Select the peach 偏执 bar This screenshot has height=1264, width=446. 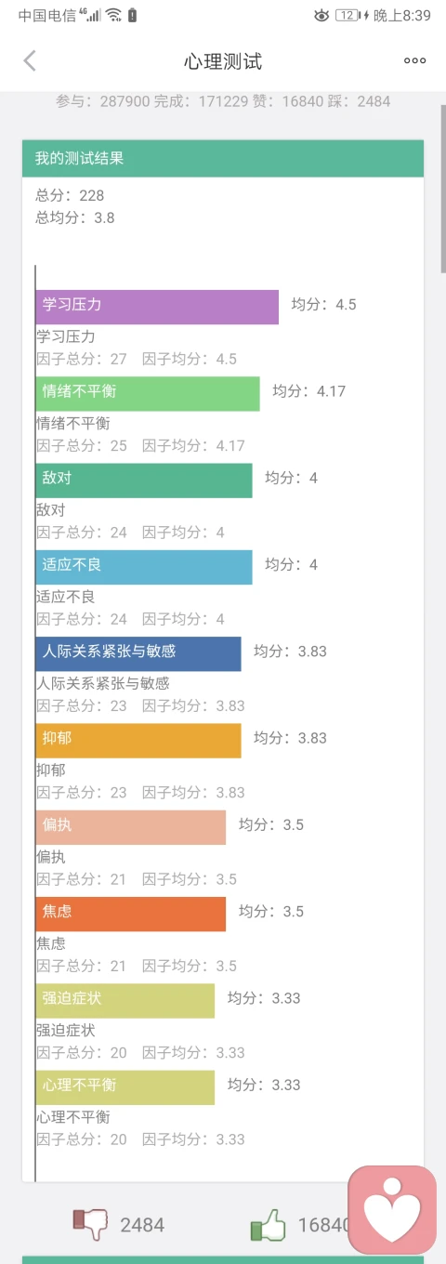pos(131,827)
